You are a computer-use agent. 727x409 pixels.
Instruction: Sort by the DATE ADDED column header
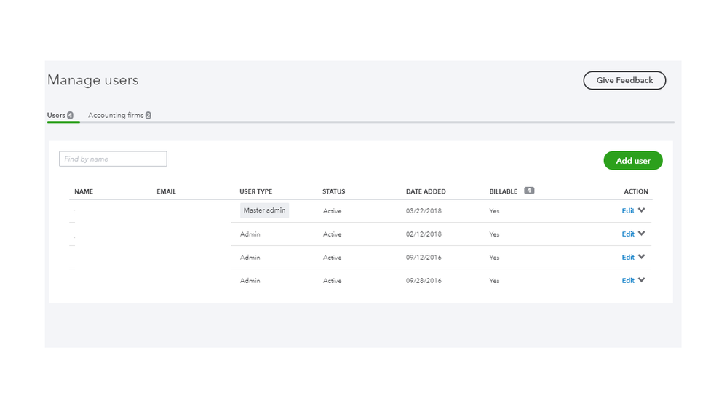[426, 192]
